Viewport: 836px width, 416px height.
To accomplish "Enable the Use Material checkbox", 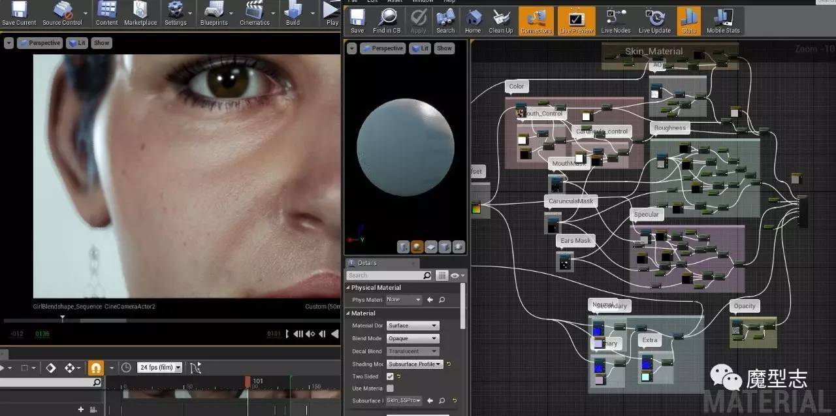I will pos(390,388).
